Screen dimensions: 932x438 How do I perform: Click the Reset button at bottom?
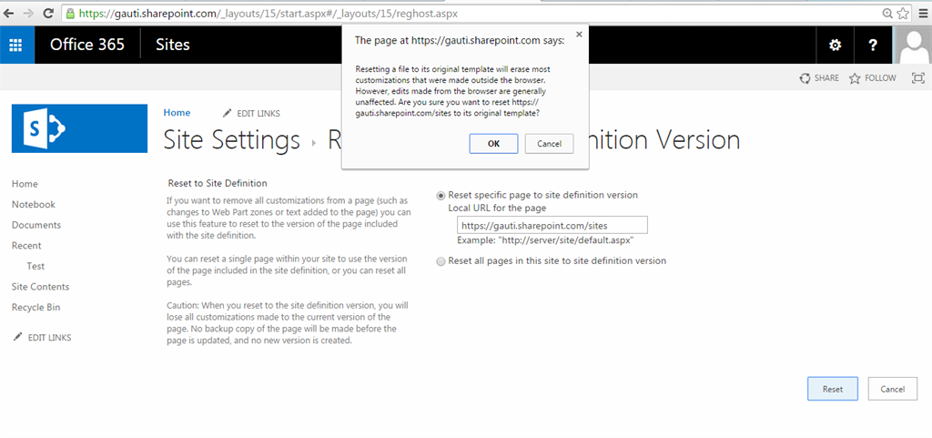(x=832, y=389)
